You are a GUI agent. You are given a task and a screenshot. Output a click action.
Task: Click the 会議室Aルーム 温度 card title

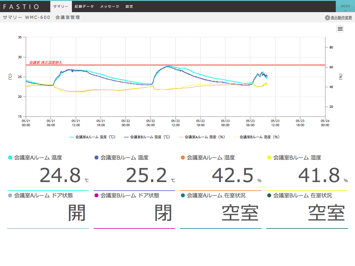coord(38,158)
